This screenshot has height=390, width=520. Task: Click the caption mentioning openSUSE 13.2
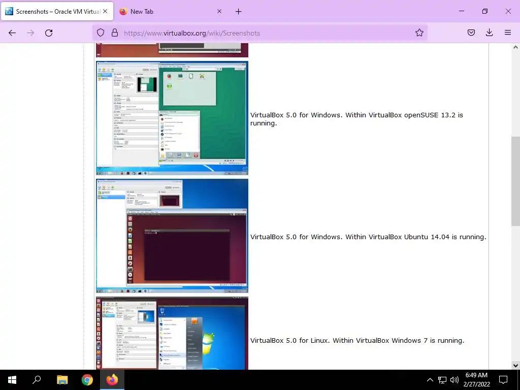coord(356,119)
